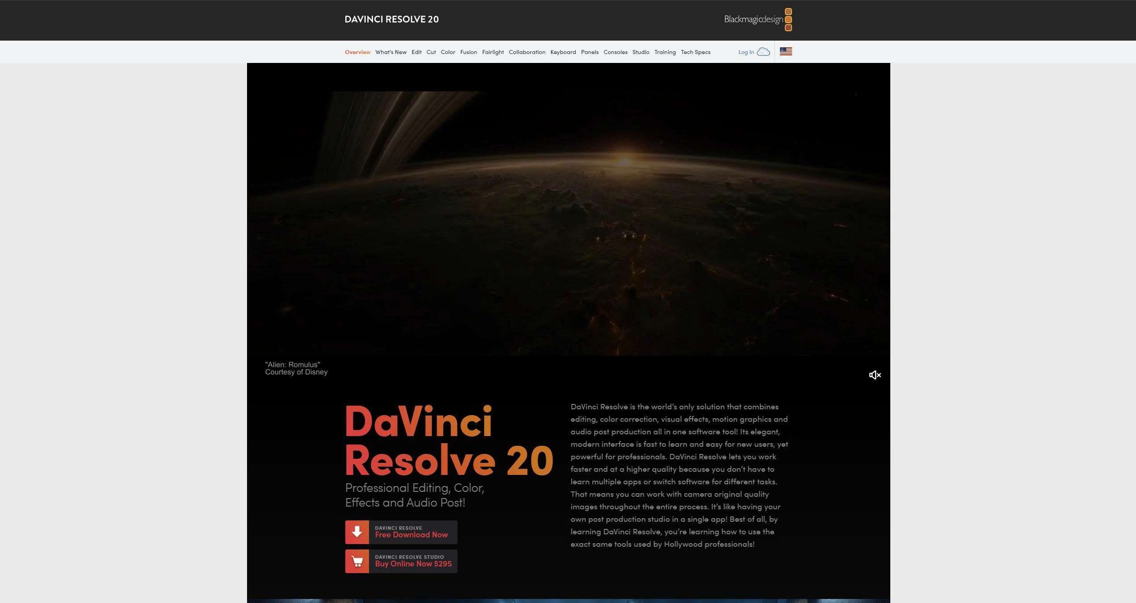Click the white download arrow icon
This screenshot has height=603, width=1136.
[x=357, y=532]
